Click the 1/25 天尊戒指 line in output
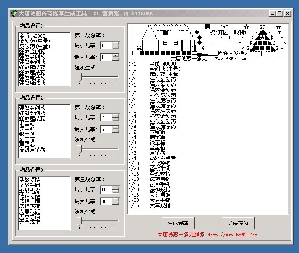Screen dimensions: 299x253 150,205
